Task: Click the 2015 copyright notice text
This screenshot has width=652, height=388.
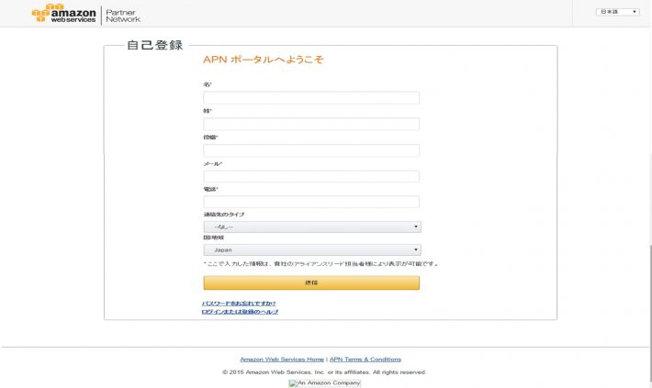Action: click(x=324, y=372)
